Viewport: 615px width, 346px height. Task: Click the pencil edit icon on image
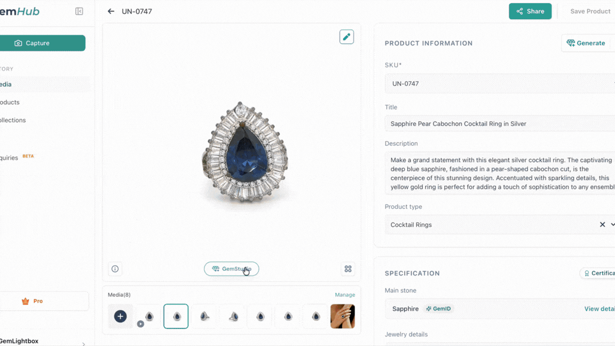pyautogui.click(x=346, y=37)
